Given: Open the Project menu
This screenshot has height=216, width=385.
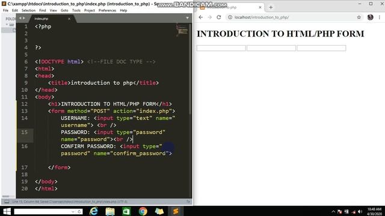Looking at the screenshot, I should coord(90,11).
